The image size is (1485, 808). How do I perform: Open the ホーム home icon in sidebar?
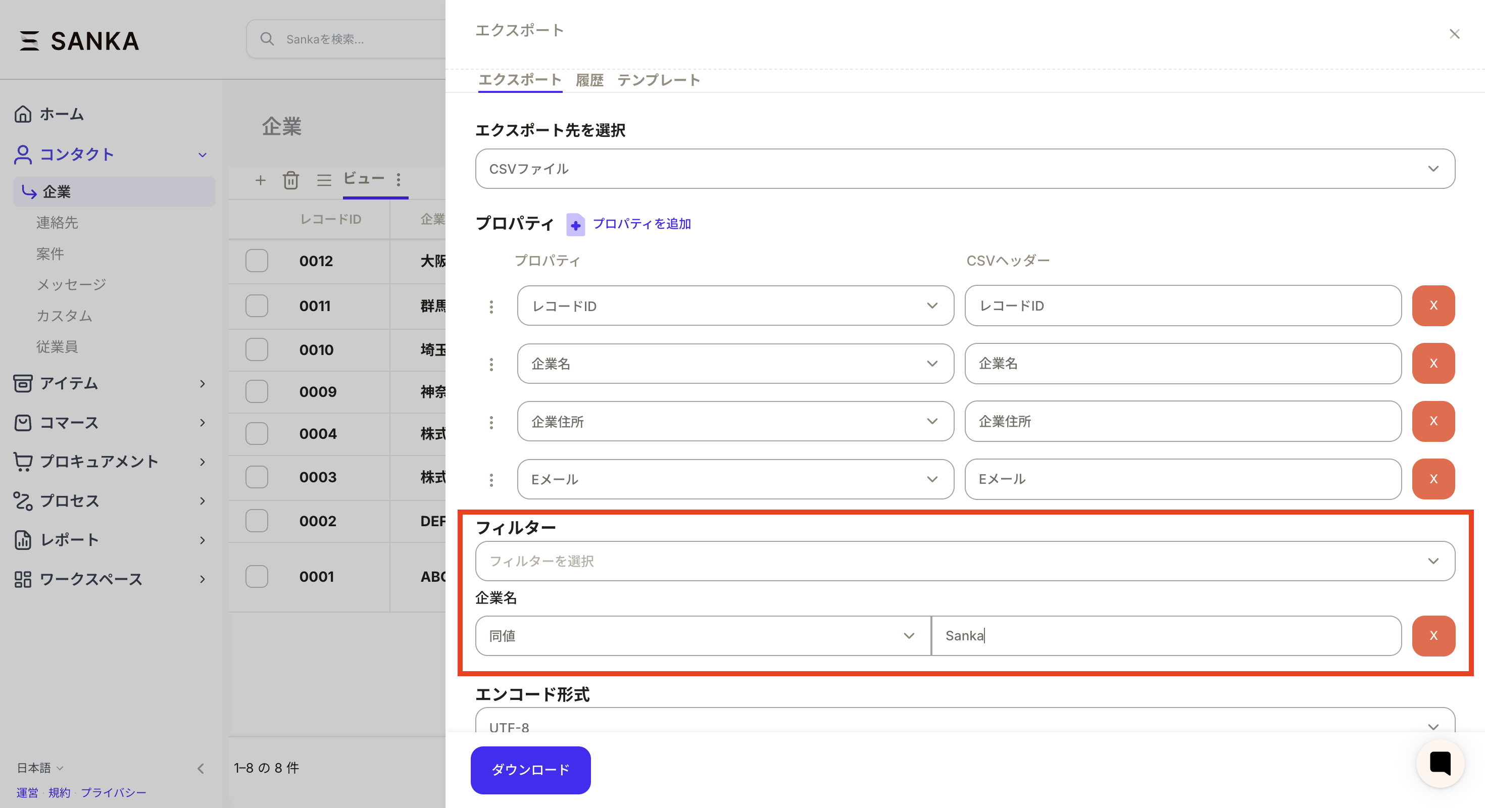[x=23, y=114]
